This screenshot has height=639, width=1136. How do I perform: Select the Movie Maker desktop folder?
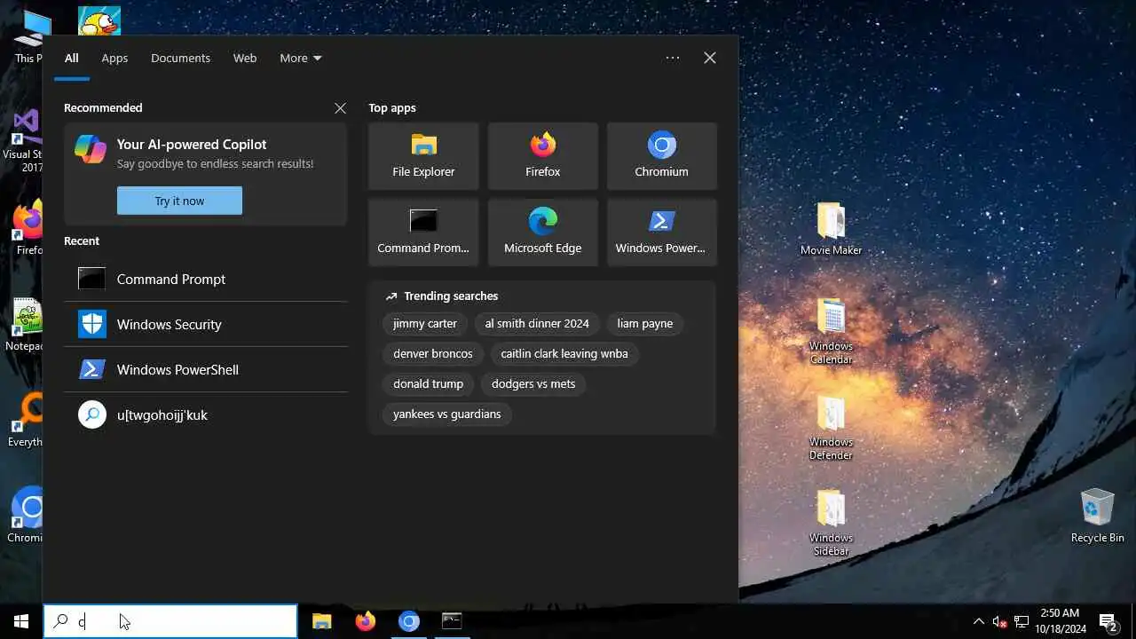tap(832, 229)
